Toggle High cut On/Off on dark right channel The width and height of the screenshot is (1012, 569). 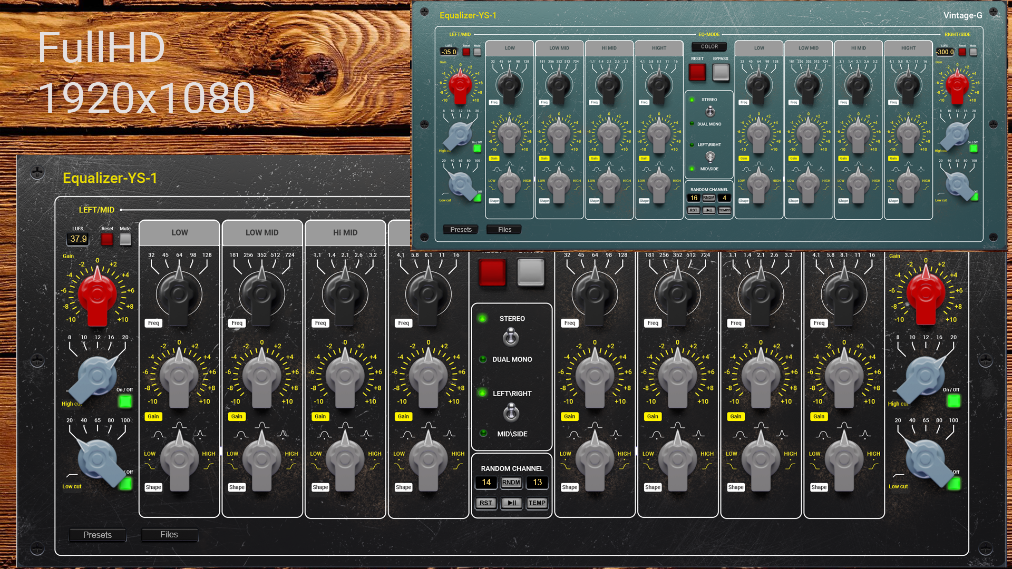click(x=954, y=401)
